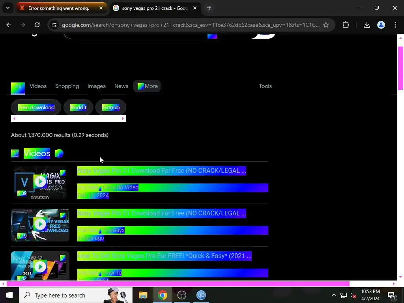Open the Extensions puzzle icon

[346, 25]
